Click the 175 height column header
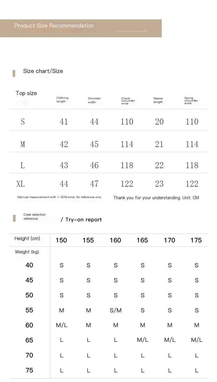The image size is (217, 382). coord(196,240)
